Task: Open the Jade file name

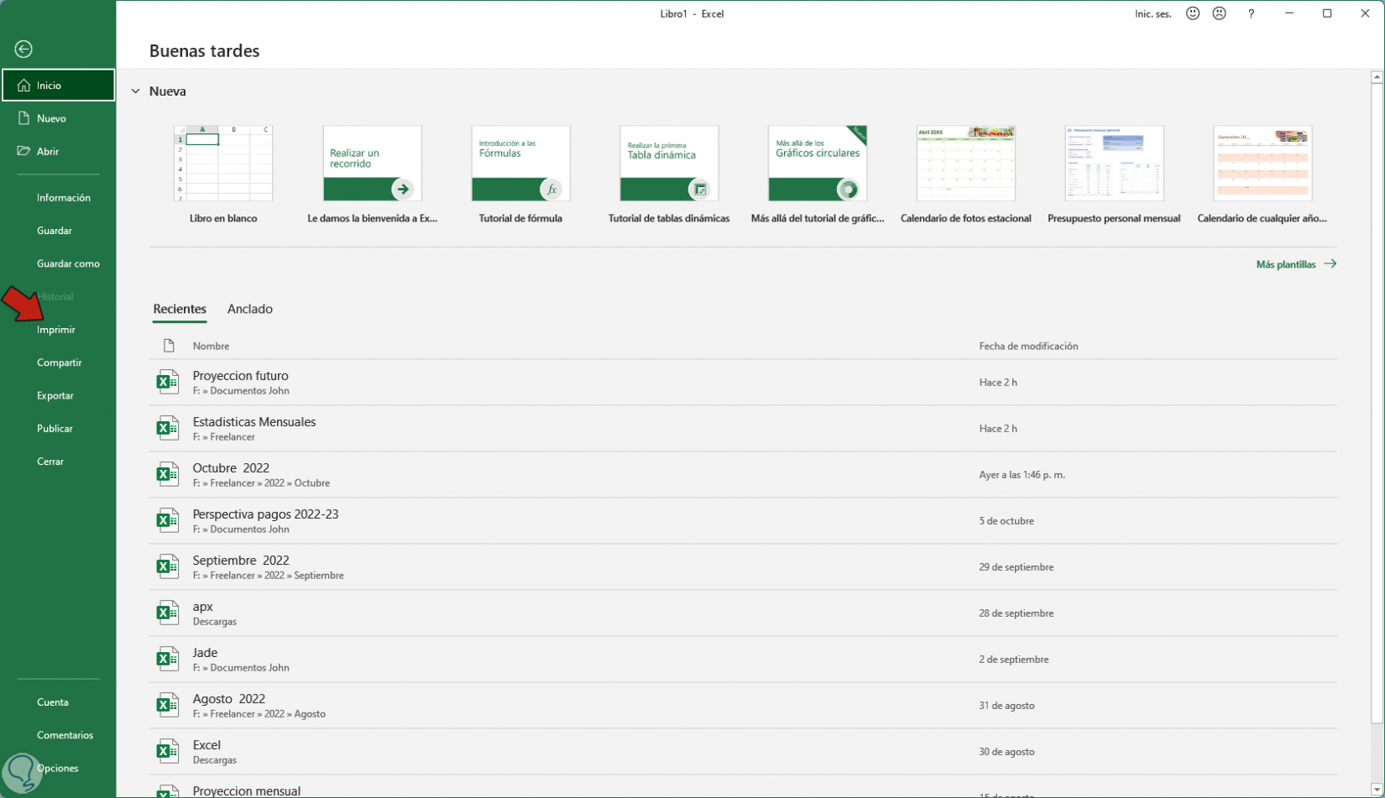Action: click(x=205, y=653)
